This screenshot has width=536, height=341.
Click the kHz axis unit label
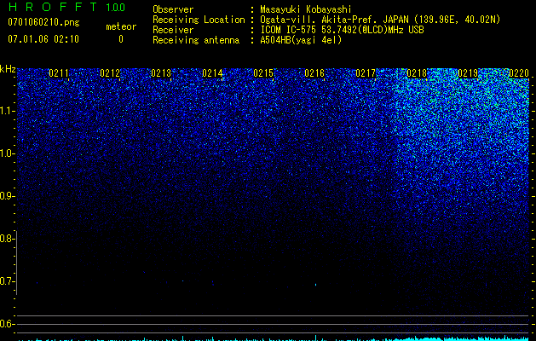coord(8,69)
